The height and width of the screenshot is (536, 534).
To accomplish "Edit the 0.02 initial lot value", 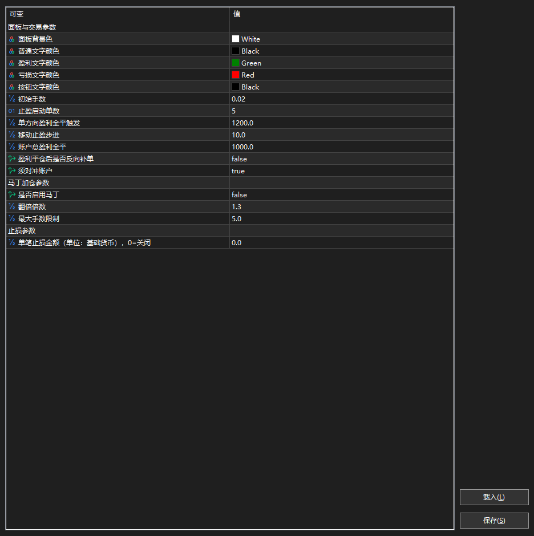I will tap(341, 99).
